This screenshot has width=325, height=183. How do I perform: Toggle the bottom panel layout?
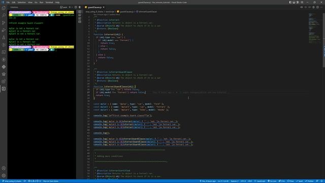294,2
